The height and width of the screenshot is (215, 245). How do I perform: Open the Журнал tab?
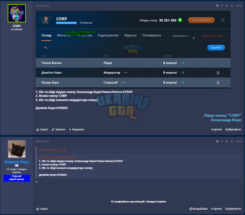tap(130, 35)
